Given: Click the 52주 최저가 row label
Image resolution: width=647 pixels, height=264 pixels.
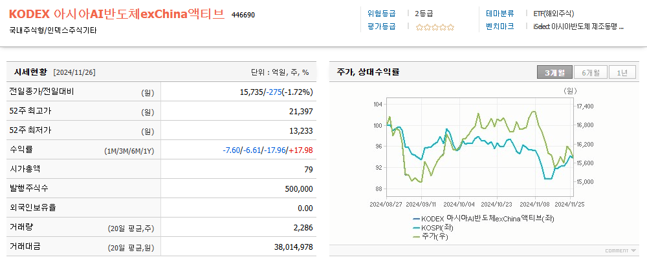Looking at the screenshot, I should 30,130.
